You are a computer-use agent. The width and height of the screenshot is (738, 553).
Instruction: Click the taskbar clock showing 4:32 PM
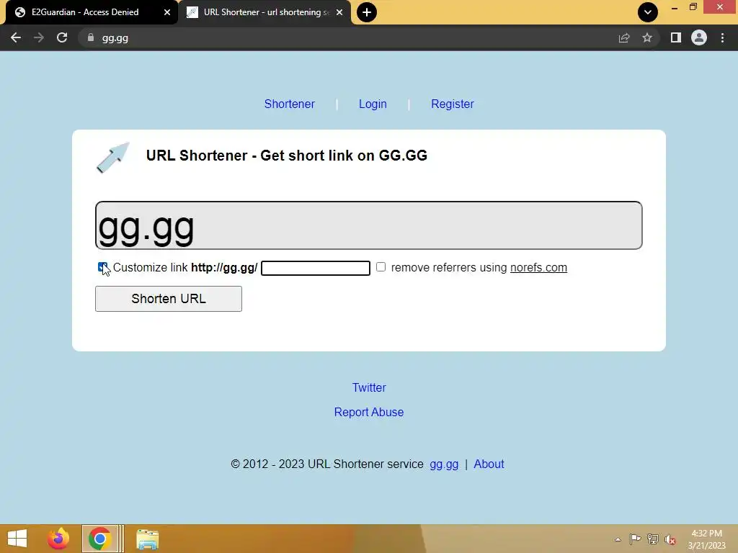tap(706, 539)
